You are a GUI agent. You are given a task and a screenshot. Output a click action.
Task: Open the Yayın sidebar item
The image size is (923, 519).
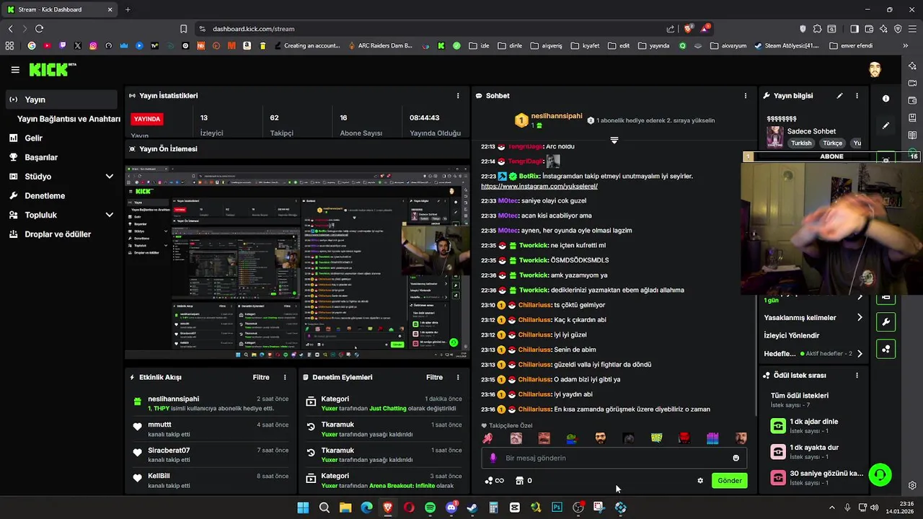[61, 99]
